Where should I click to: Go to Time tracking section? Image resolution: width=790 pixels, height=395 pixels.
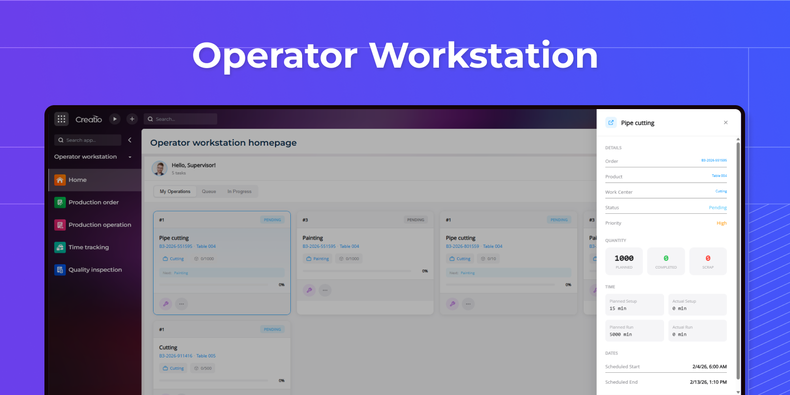88,247
